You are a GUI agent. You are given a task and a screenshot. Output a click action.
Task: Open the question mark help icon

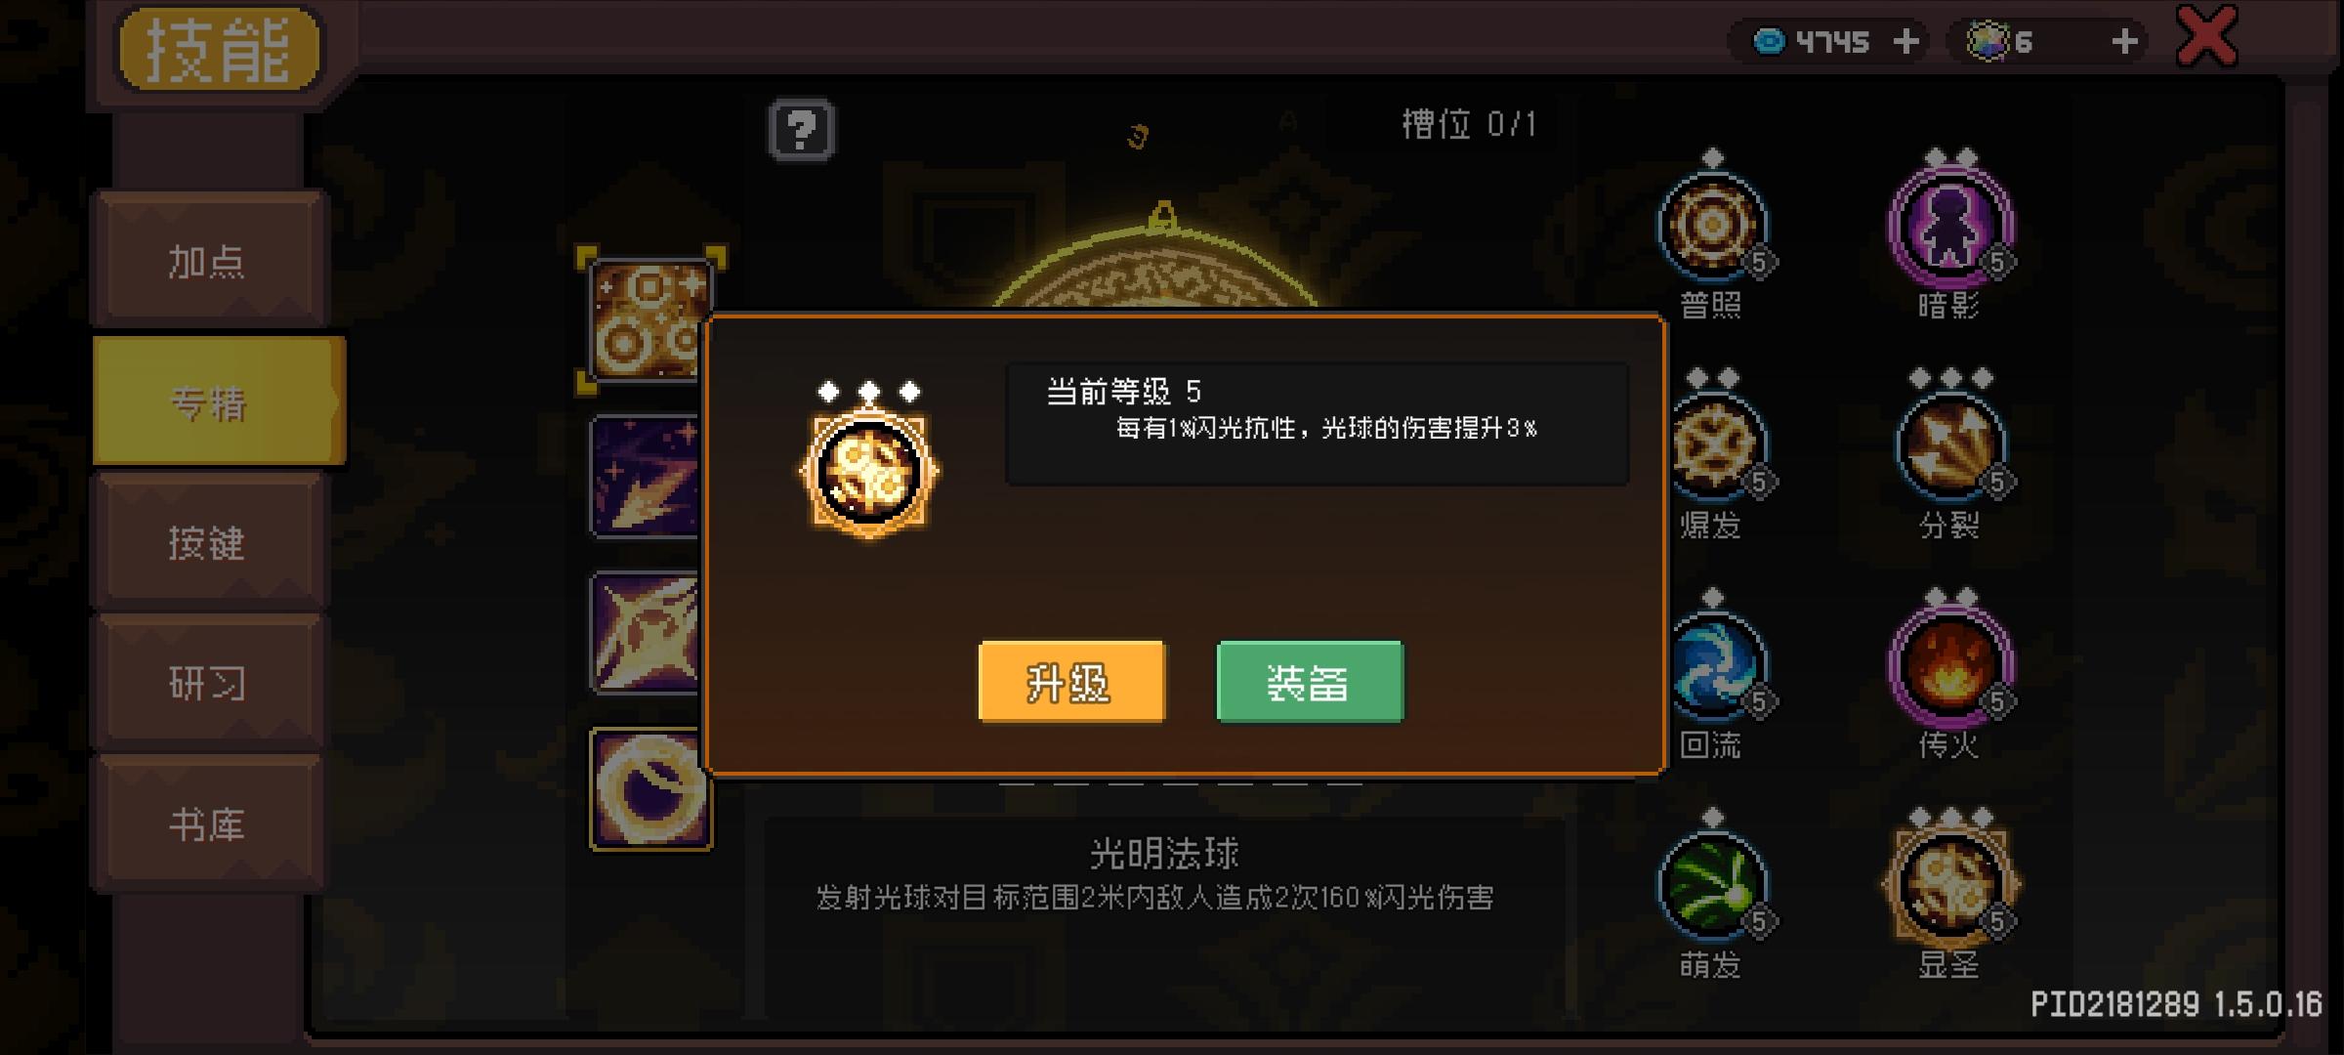[x=801, y=129]
